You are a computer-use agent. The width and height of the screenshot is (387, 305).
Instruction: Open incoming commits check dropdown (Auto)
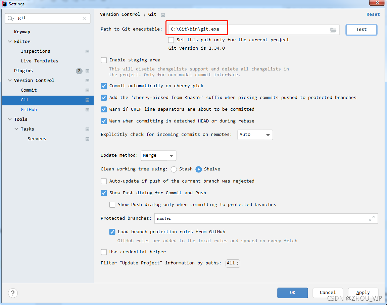255,135
